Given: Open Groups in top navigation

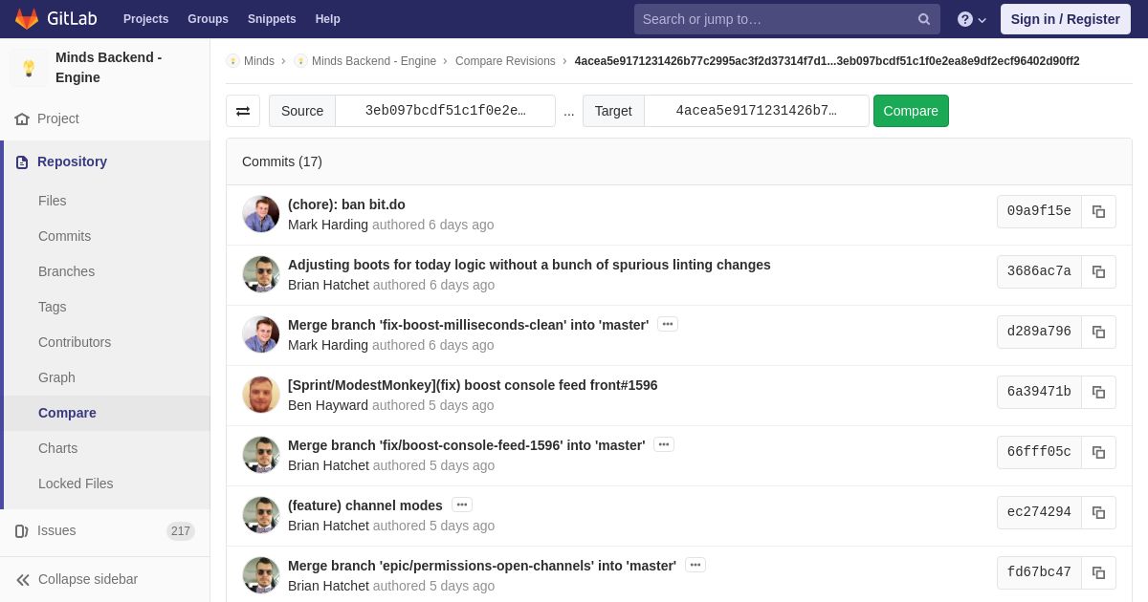Looking at the screenshot, I should (208, 19).
